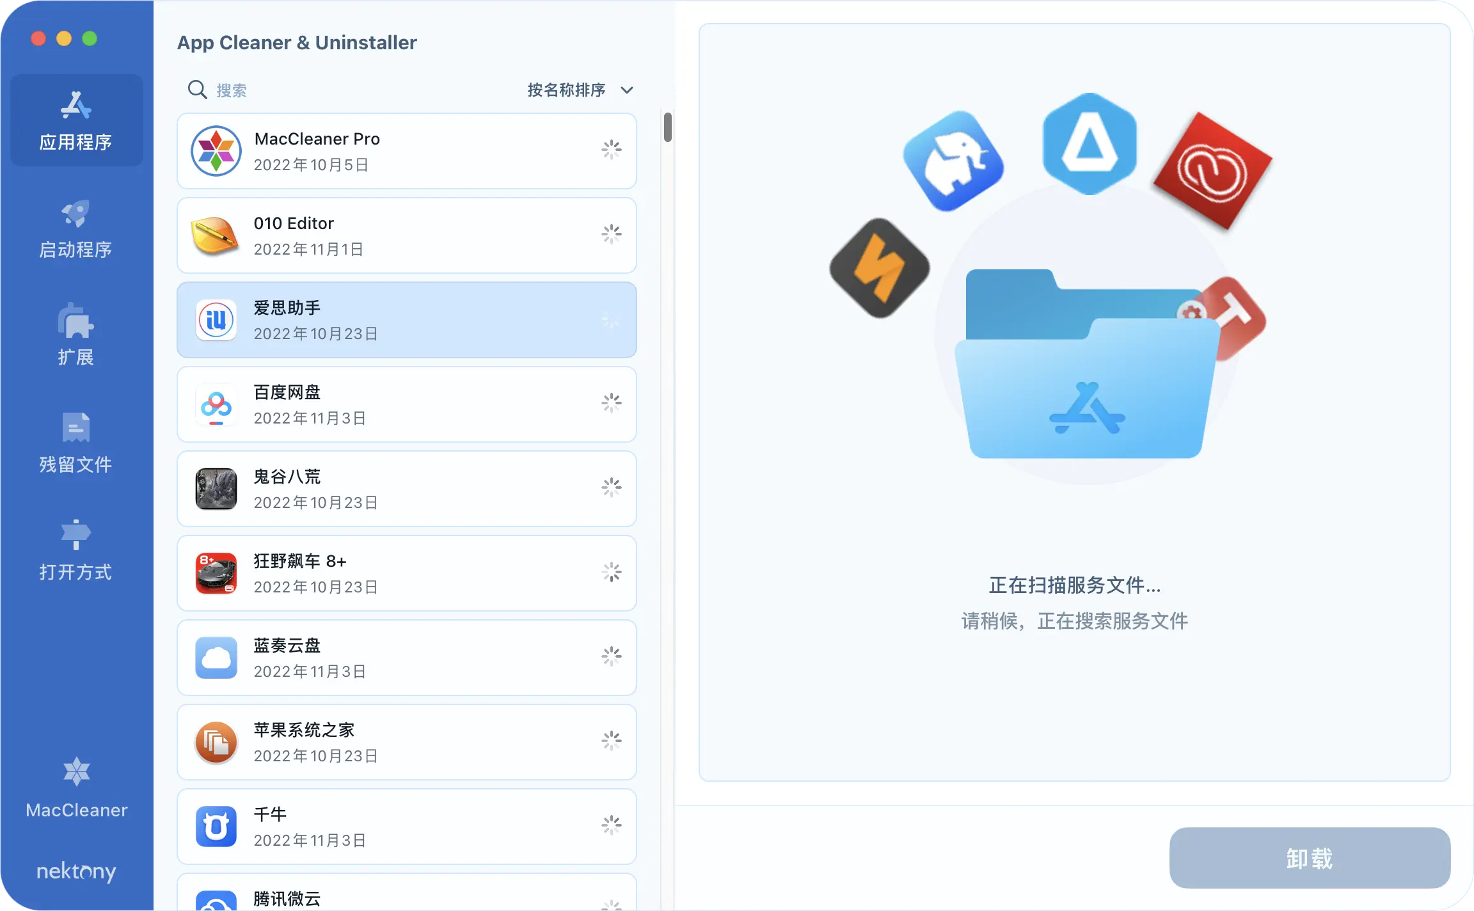Click the 卸载 uninstall button
1474x911 pixels.
(x=1310, y=858)
